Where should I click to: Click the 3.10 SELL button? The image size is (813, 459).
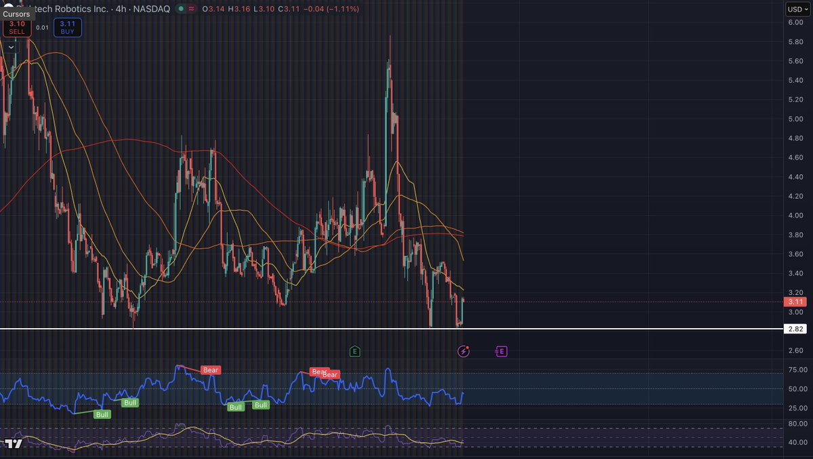17,28
